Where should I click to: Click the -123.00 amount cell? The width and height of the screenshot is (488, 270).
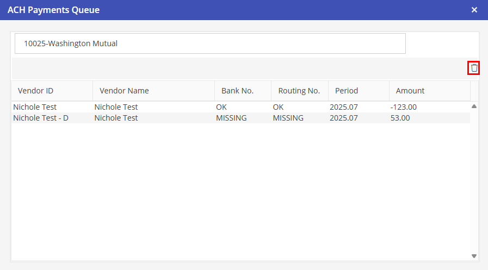403,107
